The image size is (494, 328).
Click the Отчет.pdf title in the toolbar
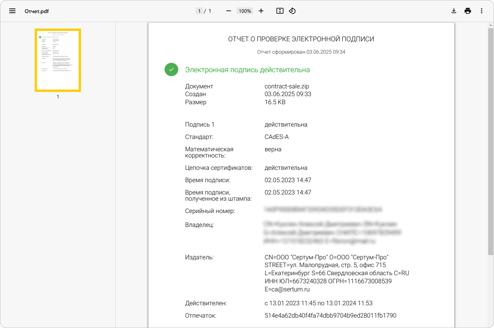(x=37, y=11)
